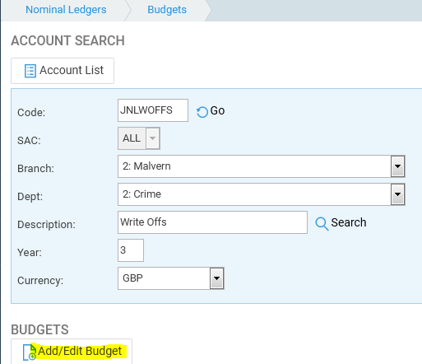Image resolution: width=422 pixels, height=364 pixels.
Task: Open the Branch dropdown arrow
Action: click(x=397, y=166)
